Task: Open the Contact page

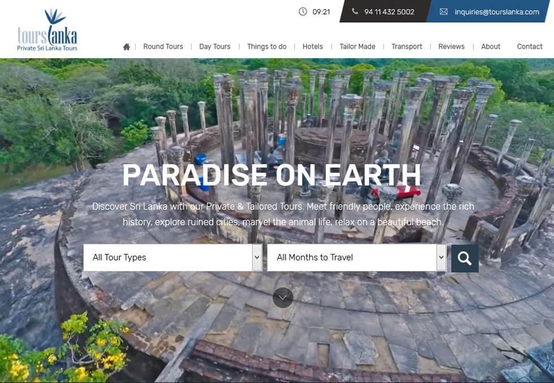Action: 530,46
